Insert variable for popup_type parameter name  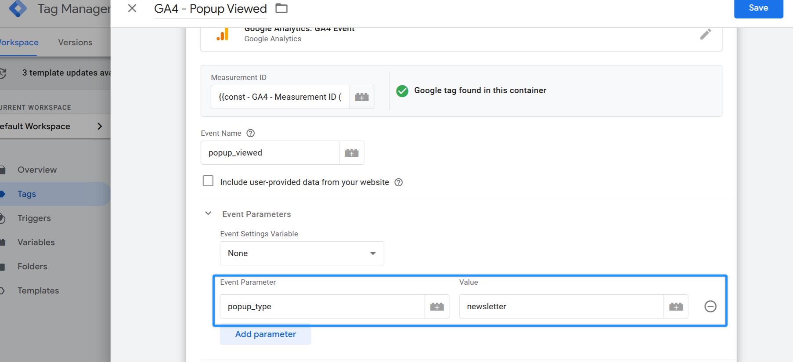point(437,307)
